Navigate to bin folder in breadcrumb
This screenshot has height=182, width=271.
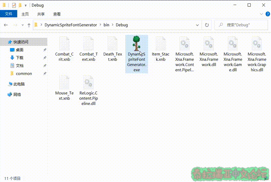tap(106, 25)
